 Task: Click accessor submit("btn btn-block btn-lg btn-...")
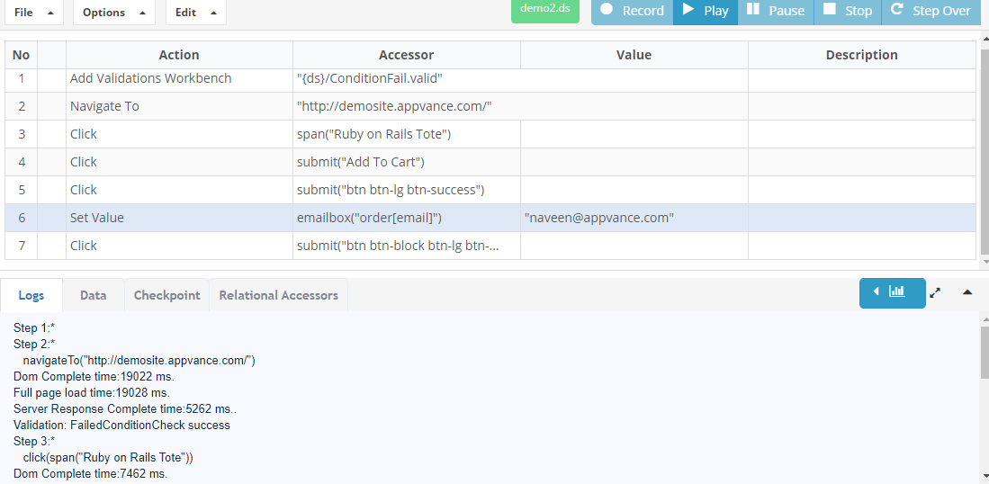pyautogui.click(x=407, y=246)
